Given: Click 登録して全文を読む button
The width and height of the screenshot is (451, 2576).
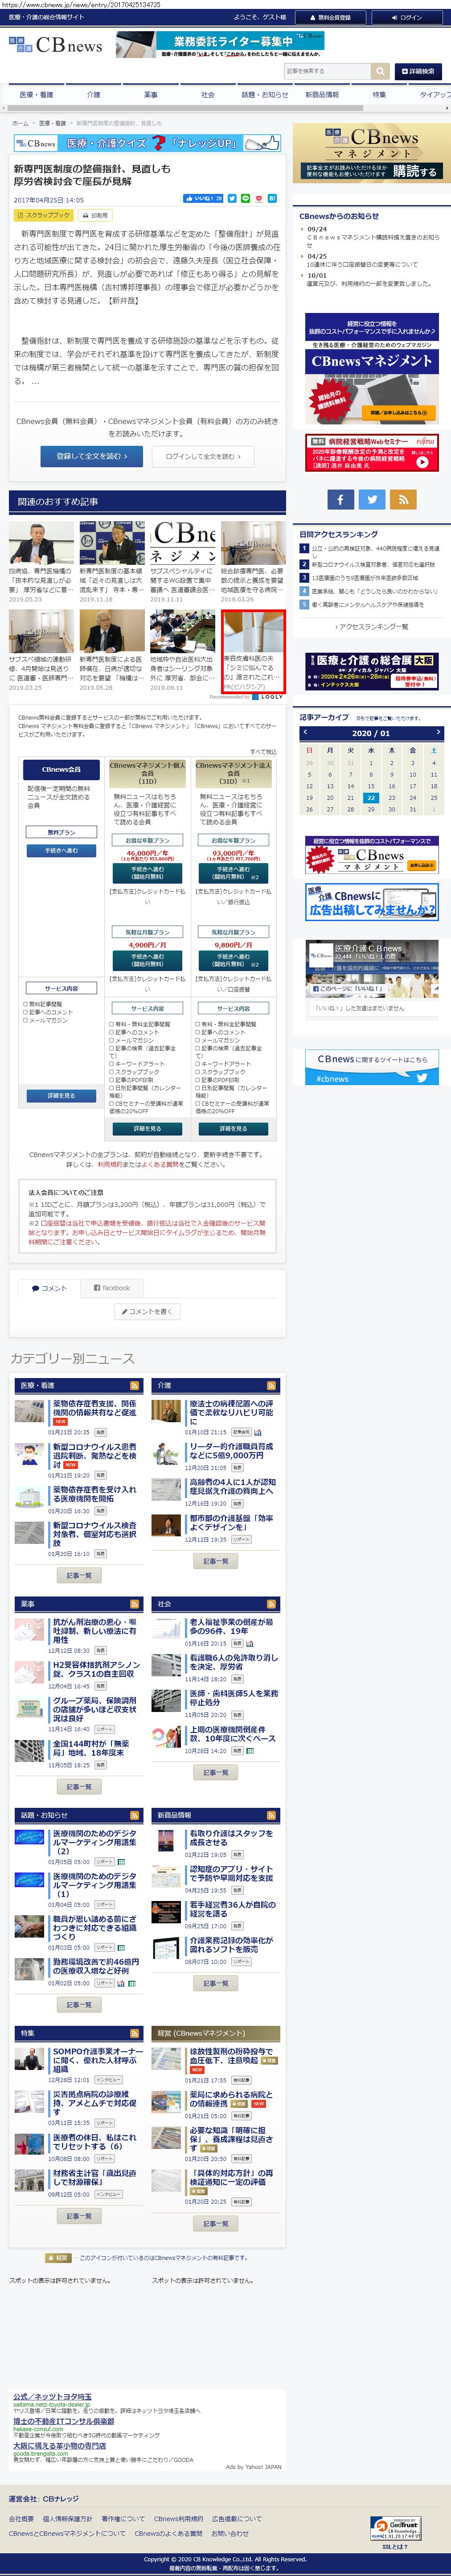Looking at the screenshot, I should [92, 456].
